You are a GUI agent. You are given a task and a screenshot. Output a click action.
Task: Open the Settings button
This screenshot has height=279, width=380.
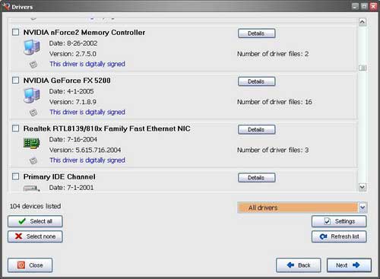tap(339, 221)
